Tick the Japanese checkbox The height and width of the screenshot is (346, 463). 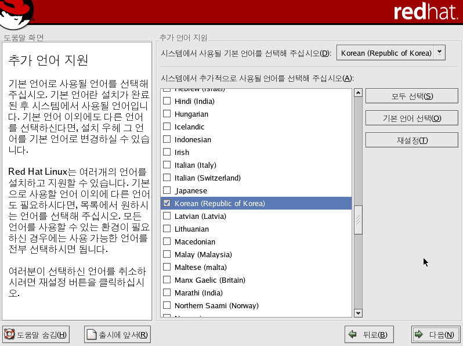[x=167, y=190]
